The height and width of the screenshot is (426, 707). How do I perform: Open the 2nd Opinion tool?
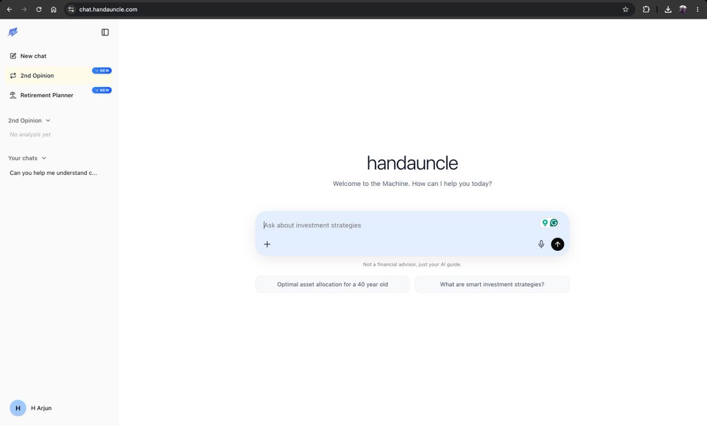58,75
